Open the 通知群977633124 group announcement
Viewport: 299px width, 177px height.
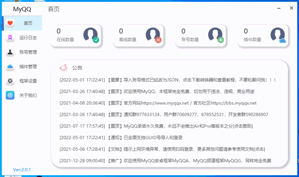[x=164, y=115]
